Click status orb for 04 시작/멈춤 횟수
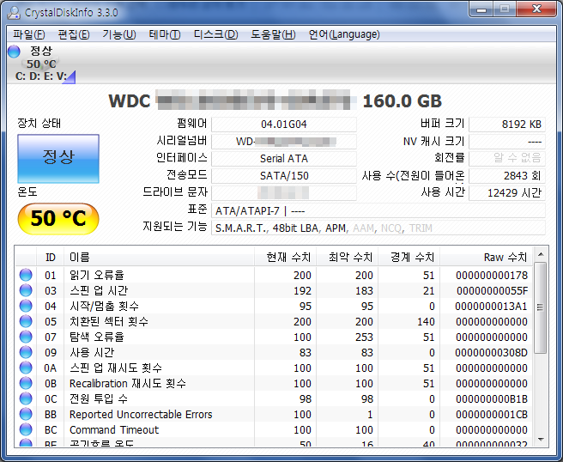 (26, 306)
